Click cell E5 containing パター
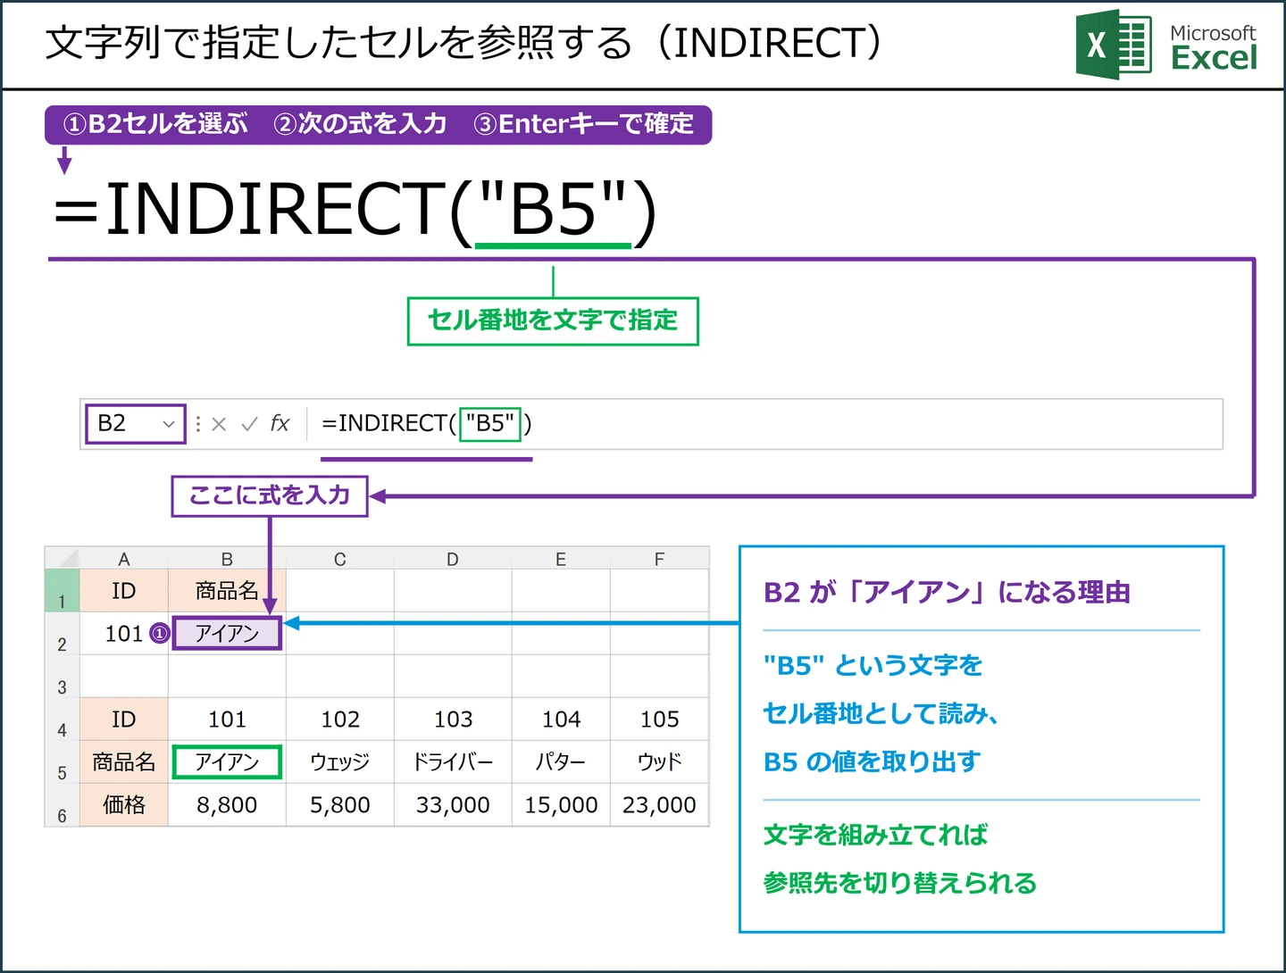This screenshot has width=1286, height=973. [x=561, y=762]
